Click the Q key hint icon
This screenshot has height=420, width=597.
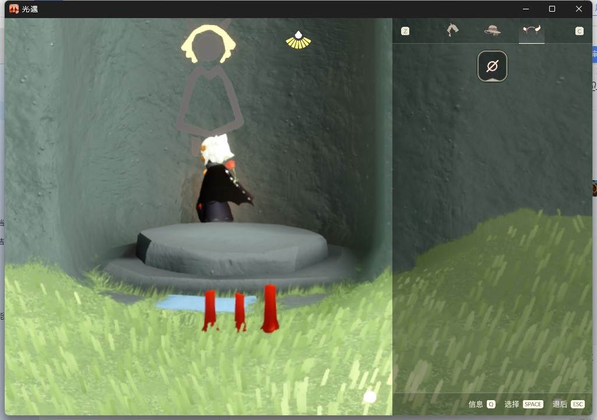[491, 404]
